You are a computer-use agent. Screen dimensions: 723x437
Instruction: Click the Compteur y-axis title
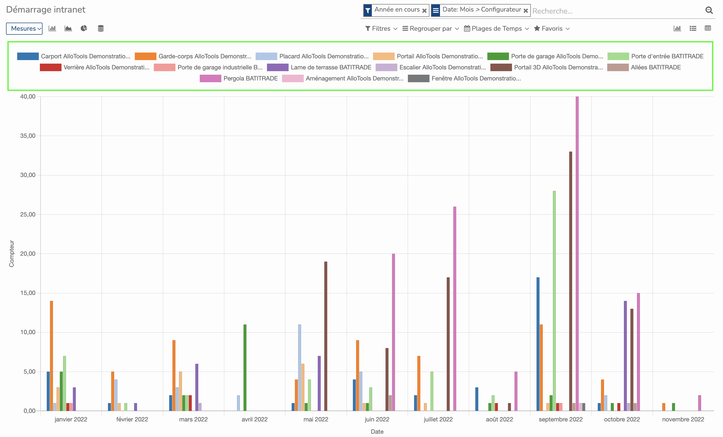pos(11,254)
